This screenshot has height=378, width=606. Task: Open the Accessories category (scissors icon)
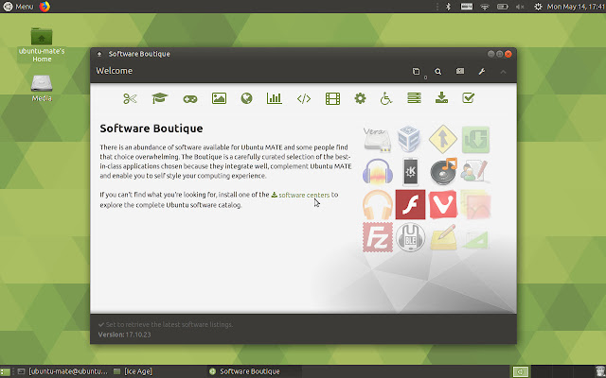131,98
